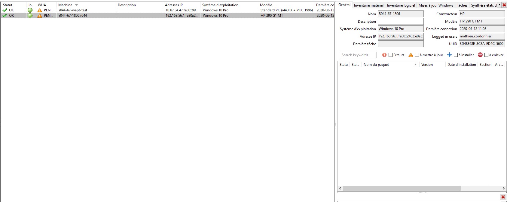The image size is (507, 202).
Task: Click the horizontal scrollbar under the package list
Action: click(402, 189)
